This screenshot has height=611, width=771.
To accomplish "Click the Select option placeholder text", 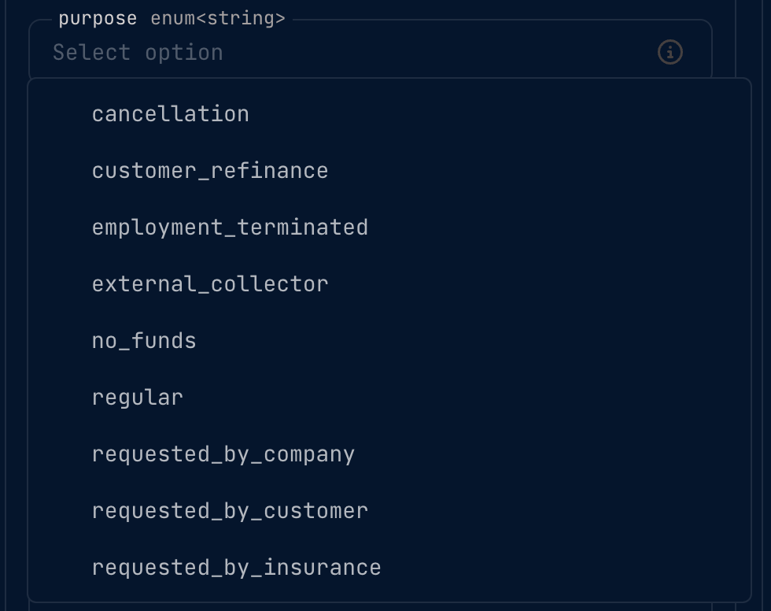I will click(x=138, y=53).
